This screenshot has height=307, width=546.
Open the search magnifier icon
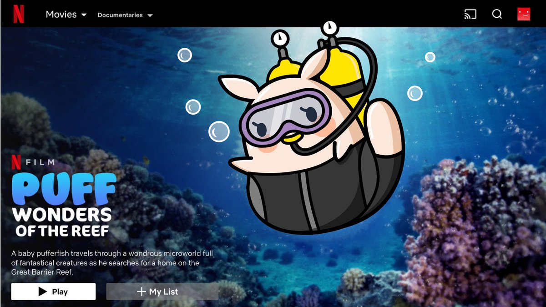click(x=497, y=14)
